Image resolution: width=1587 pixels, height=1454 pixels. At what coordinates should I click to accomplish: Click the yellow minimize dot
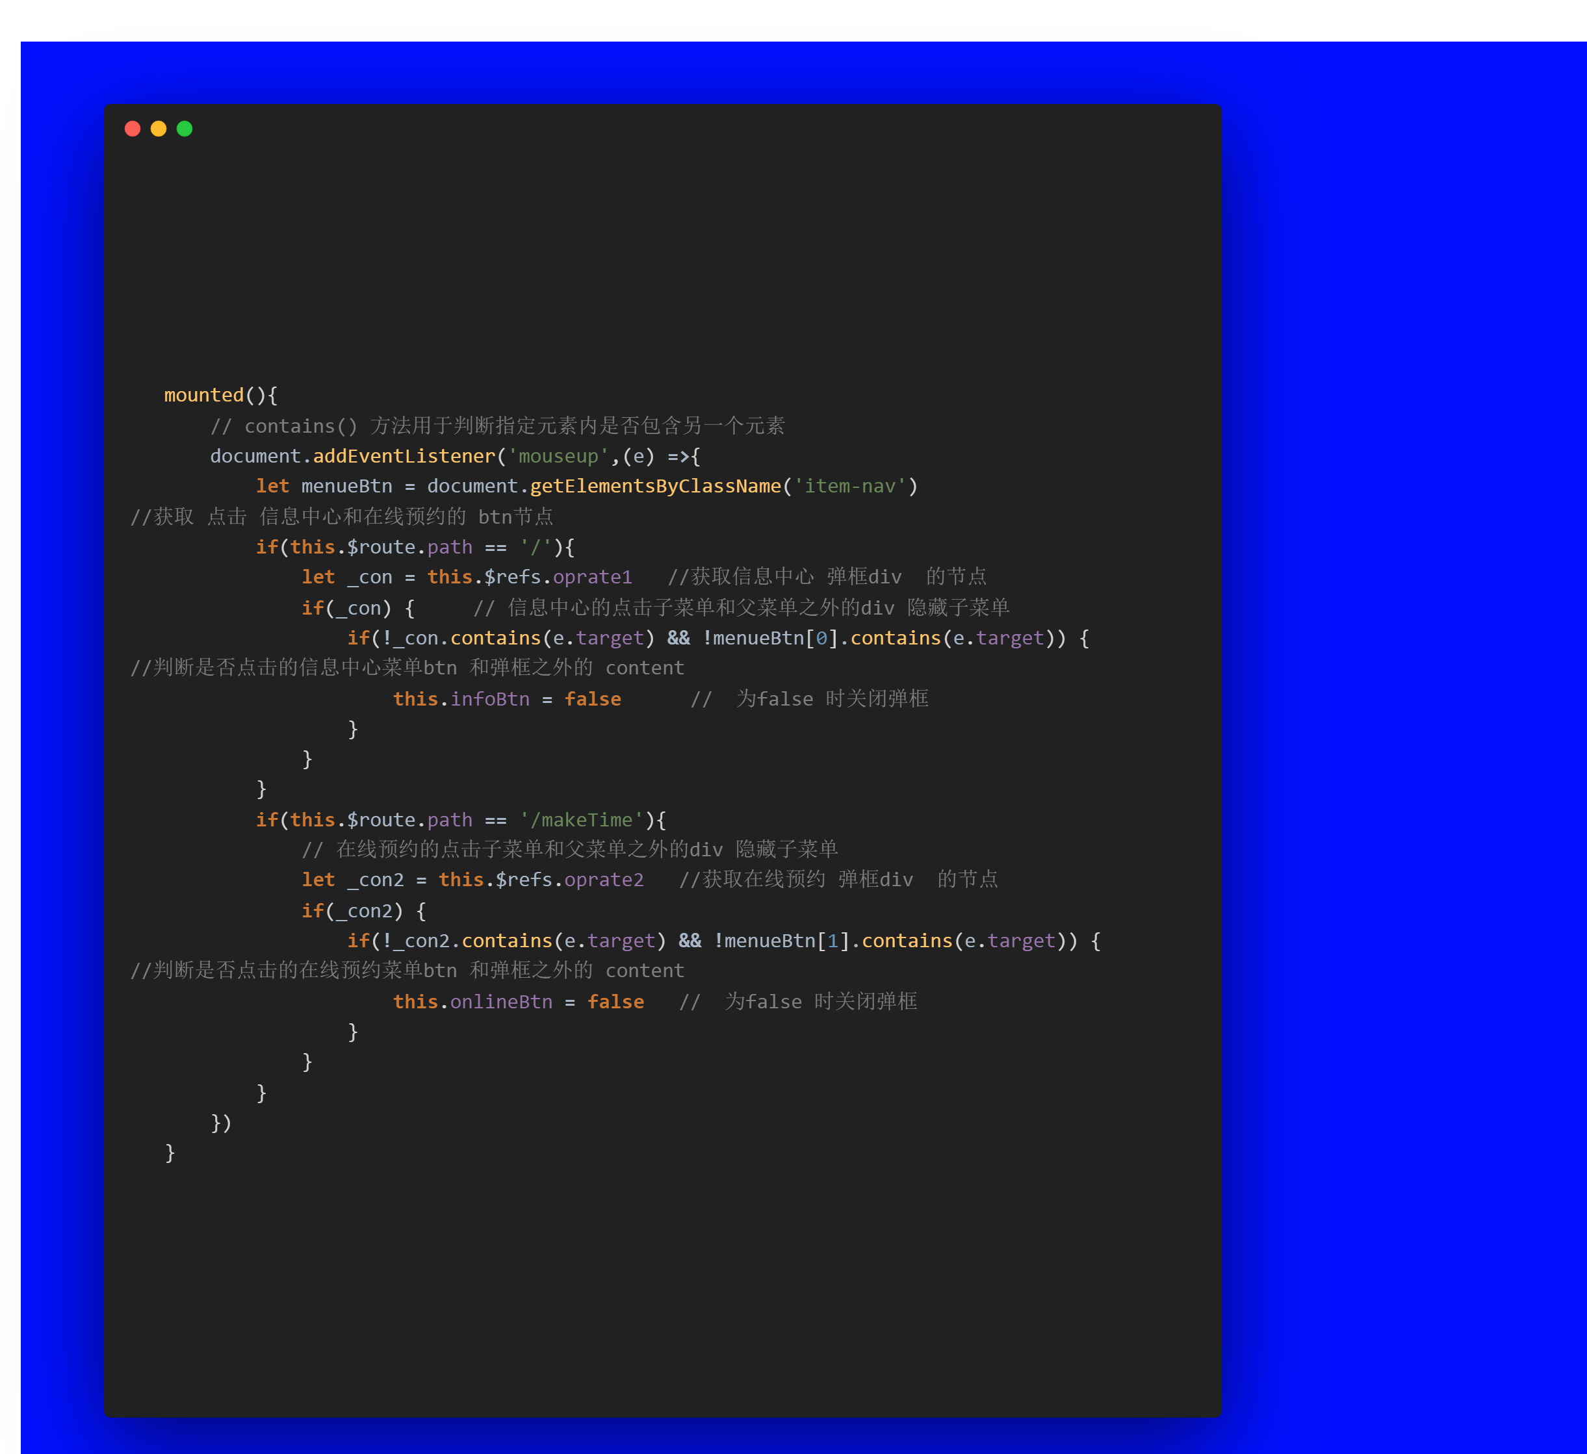pyautogui.click(x=158, y=128)
